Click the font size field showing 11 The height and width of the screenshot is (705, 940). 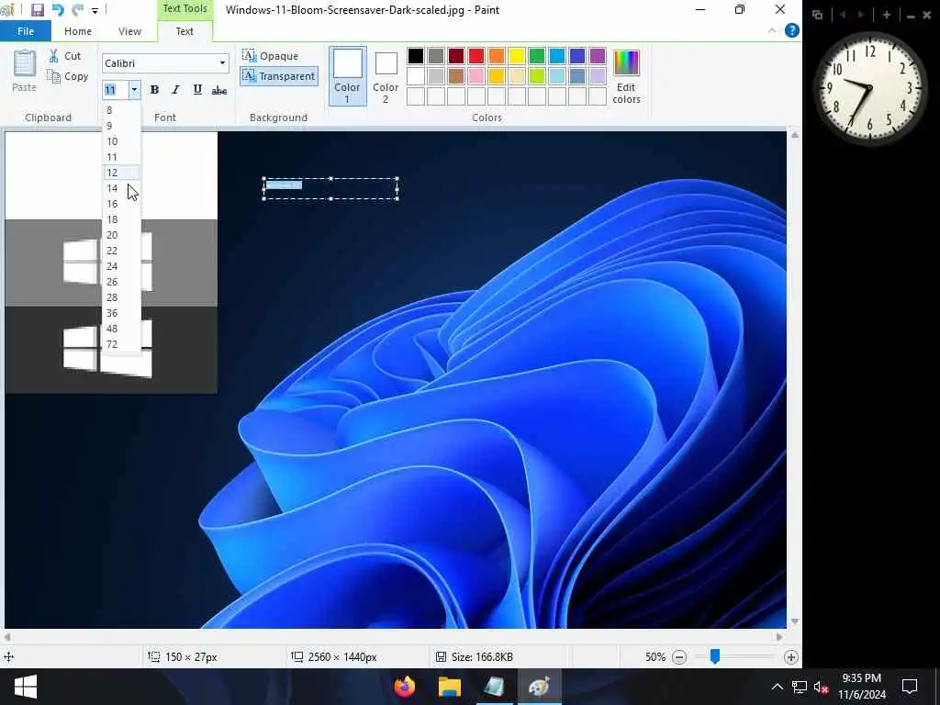pyautogui.click(x=116, y=90)
